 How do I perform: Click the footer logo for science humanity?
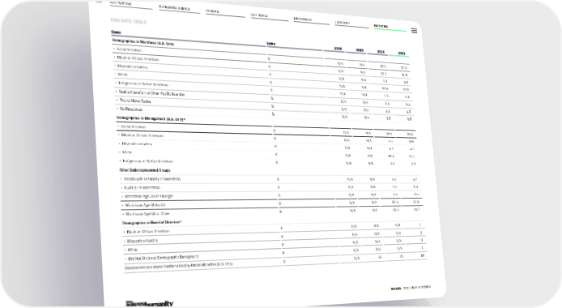coord(150,303)
